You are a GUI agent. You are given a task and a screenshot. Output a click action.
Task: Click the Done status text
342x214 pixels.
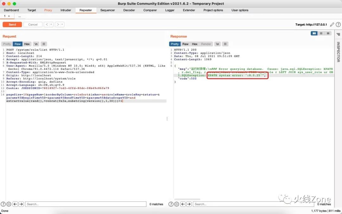click(x=5, y=211)
